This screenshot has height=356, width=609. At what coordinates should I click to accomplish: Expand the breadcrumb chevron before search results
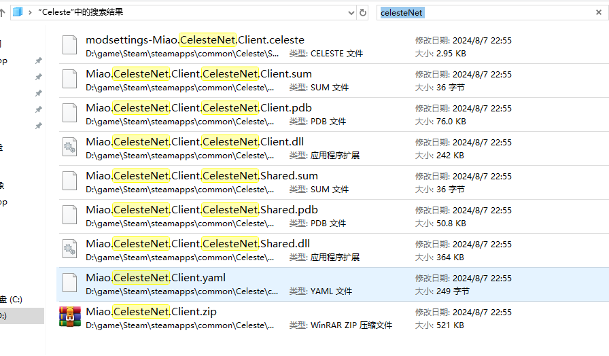pos(31,12)
